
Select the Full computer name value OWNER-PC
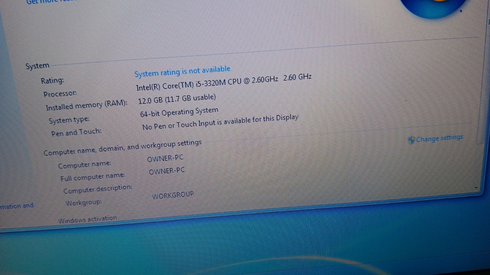click(167, 171)
